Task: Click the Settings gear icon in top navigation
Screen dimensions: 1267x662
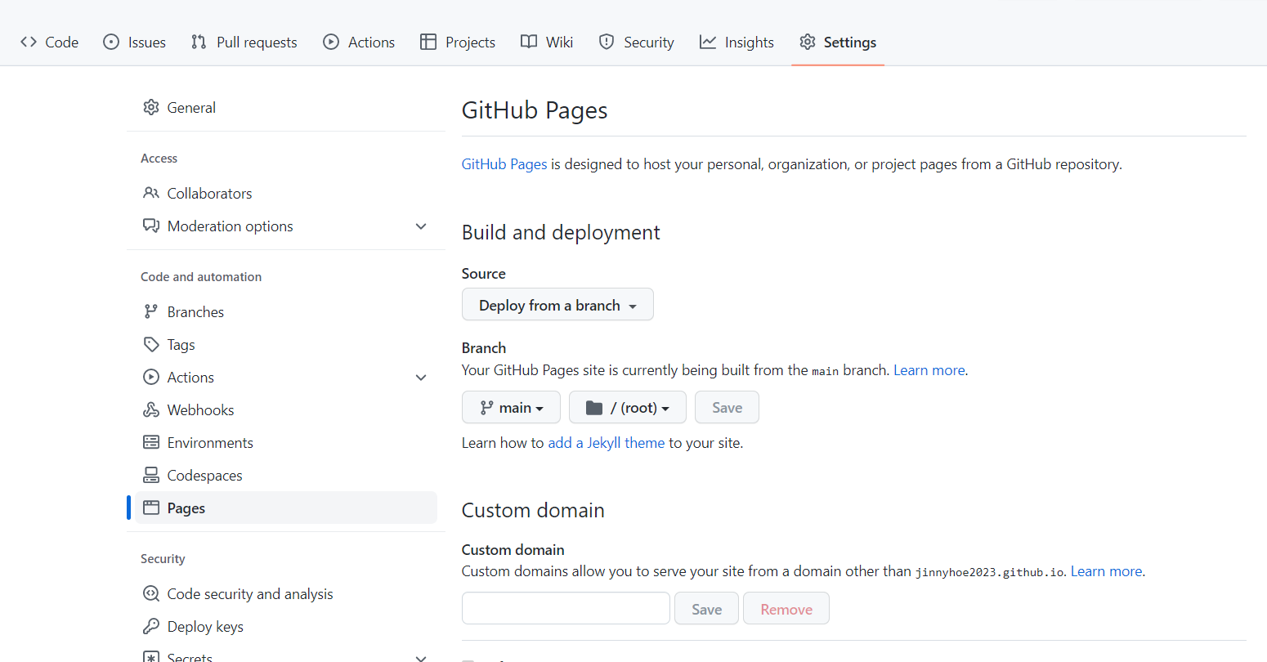Action: 808,42
